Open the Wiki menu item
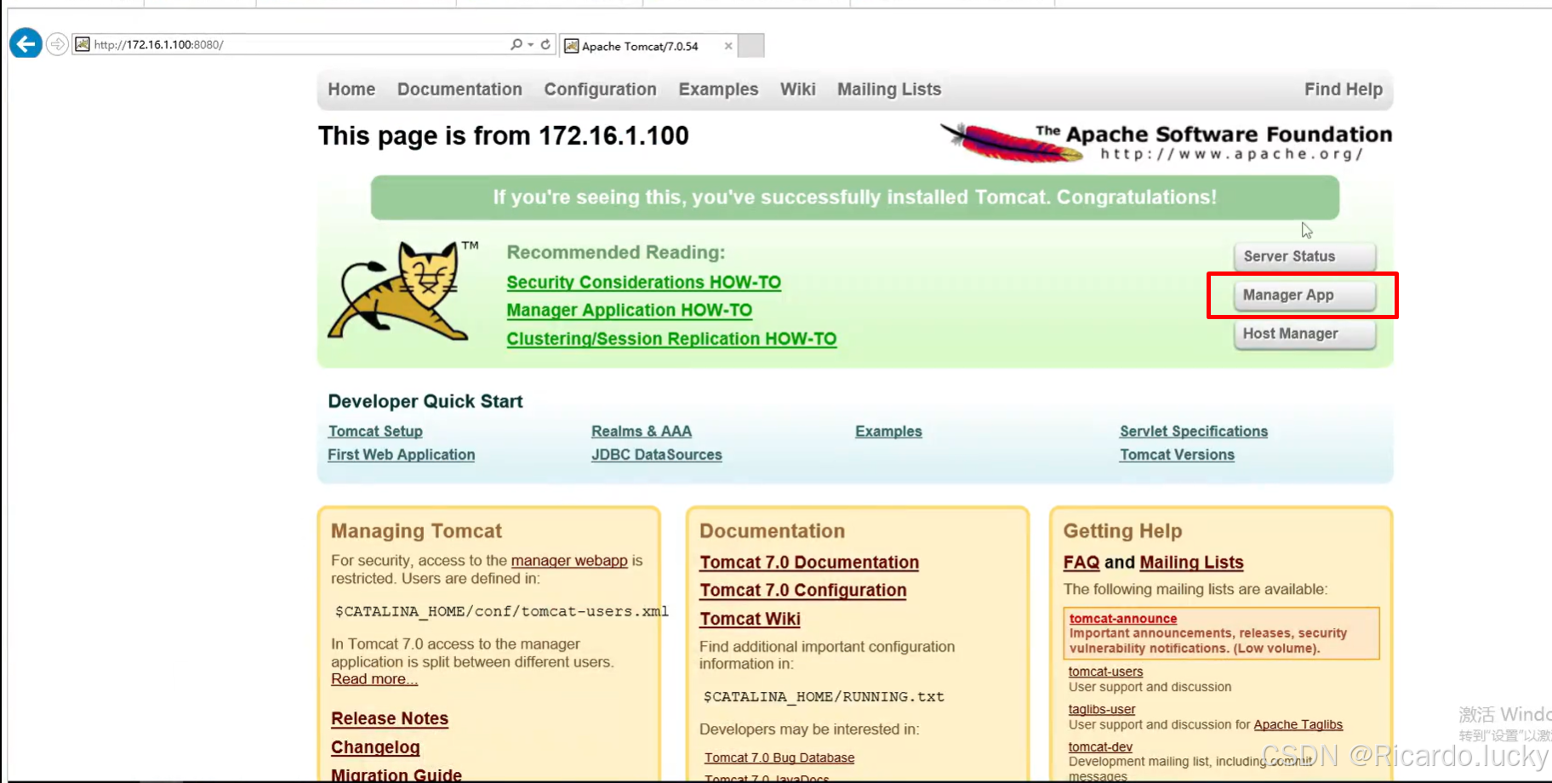1552x783 pixels. coord(797,89)
